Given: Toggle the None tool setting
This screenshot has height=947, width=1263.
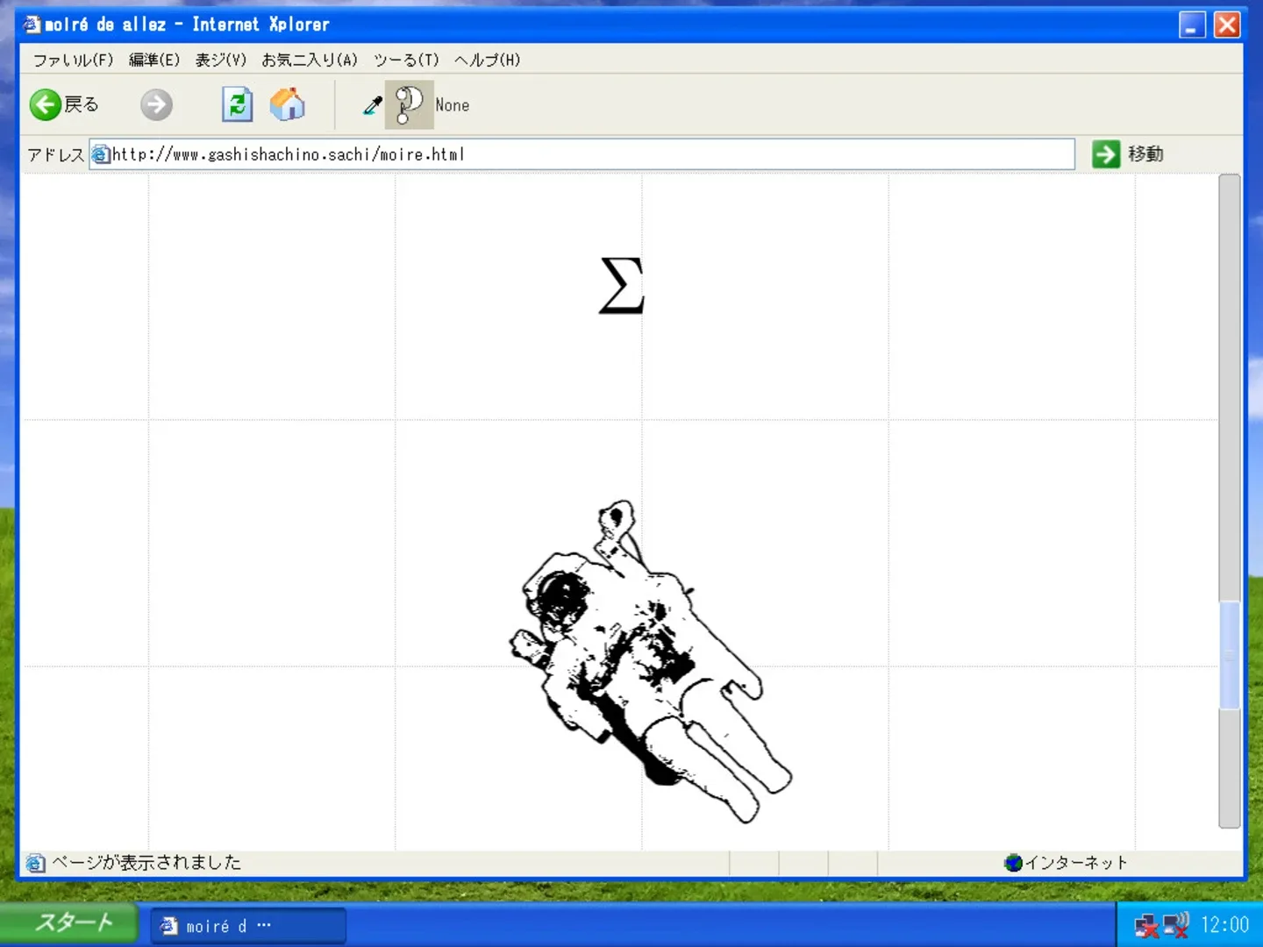Looking at the screenshot, I should 453,104.
